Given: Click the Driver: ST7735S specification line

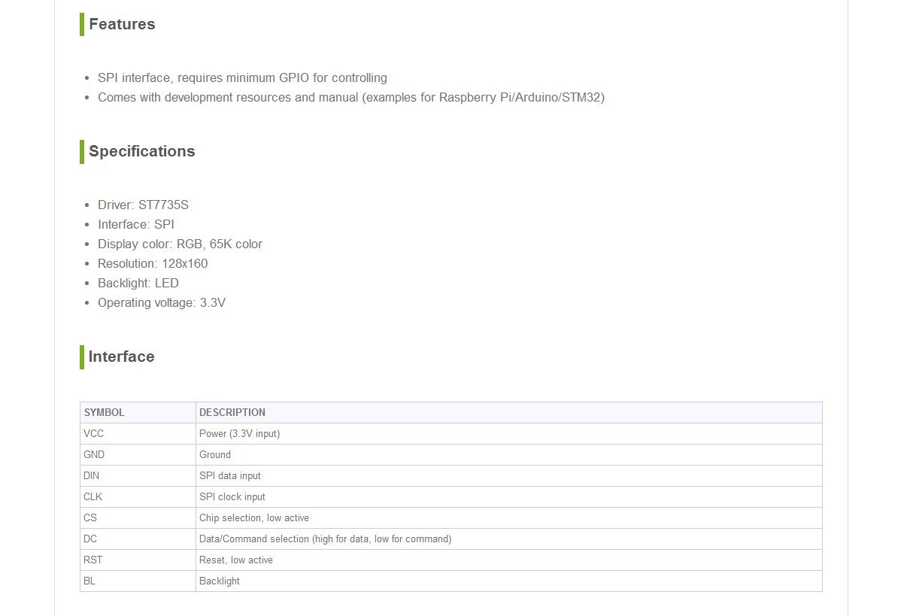Looking at the screenshot, I should 143,205.
